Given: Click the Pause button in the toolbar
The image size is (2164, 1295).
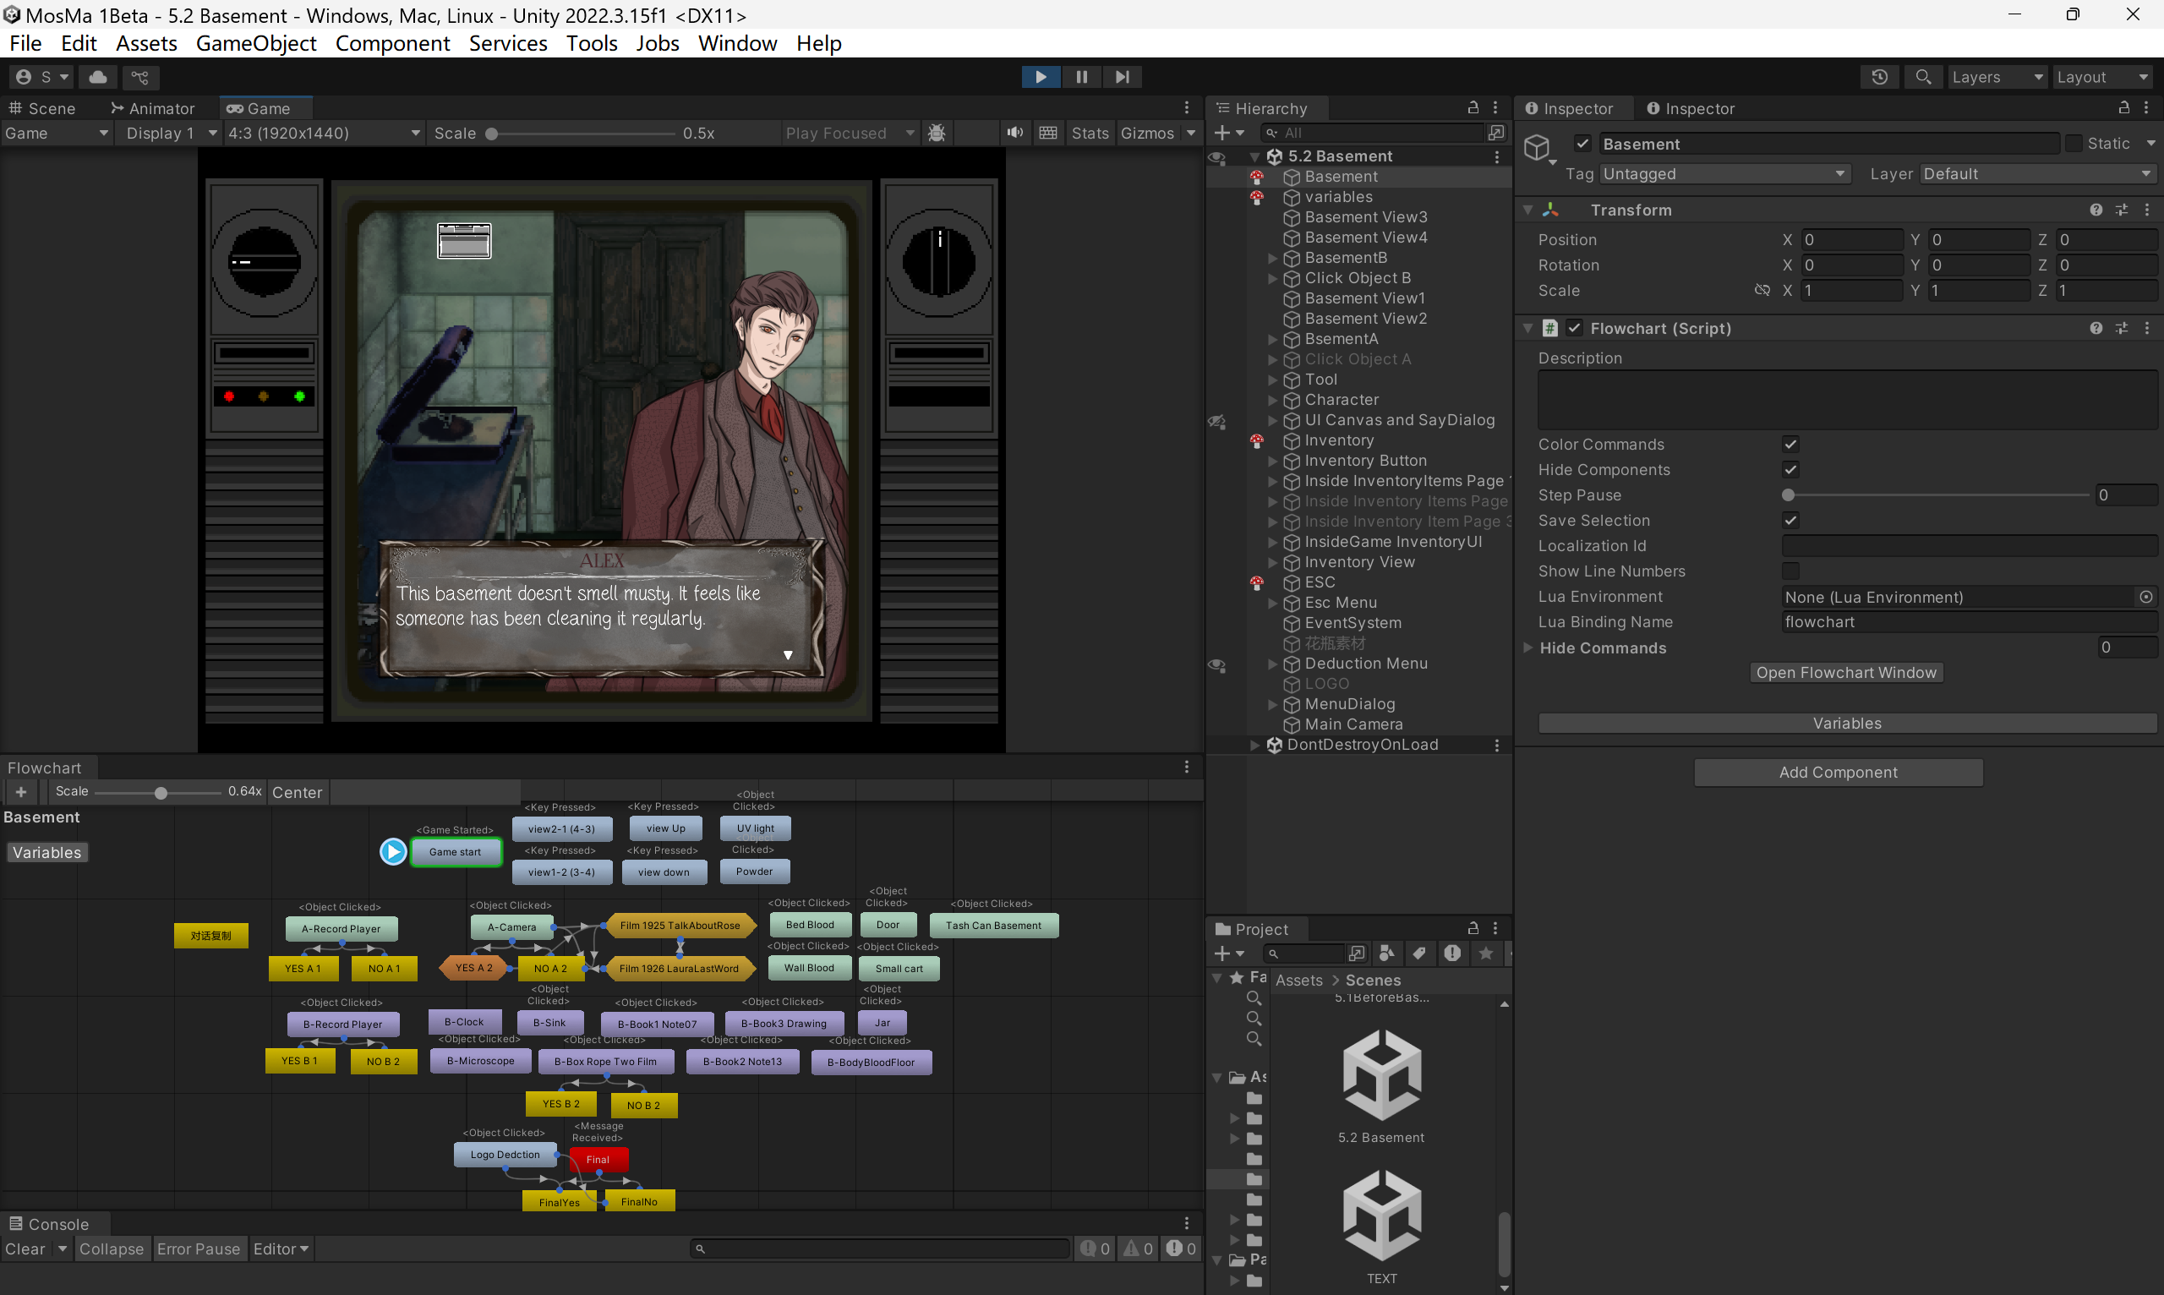Looking at the screenshot, I should pos(1081,77).
